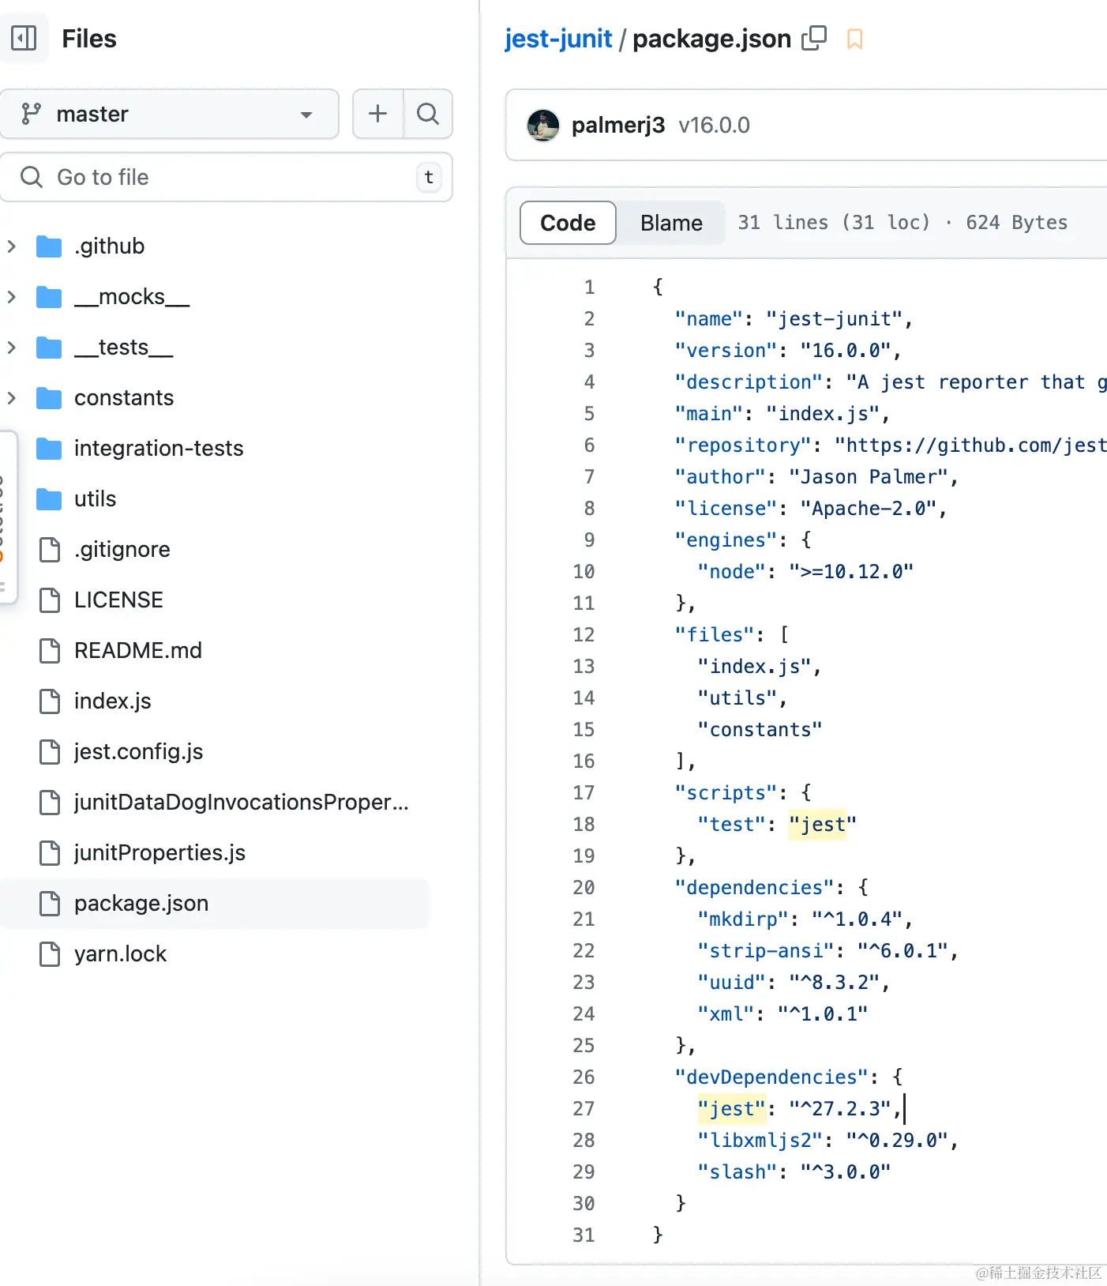Open the v16.0.0 commit message

coord(714,125)
